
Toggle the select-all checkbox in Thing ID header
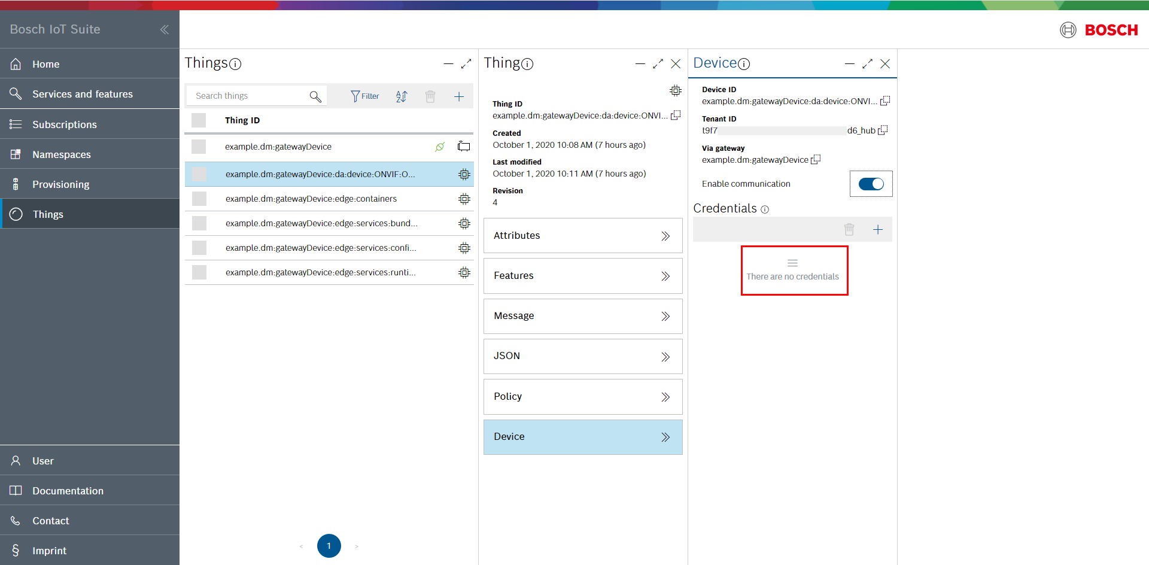199,120
